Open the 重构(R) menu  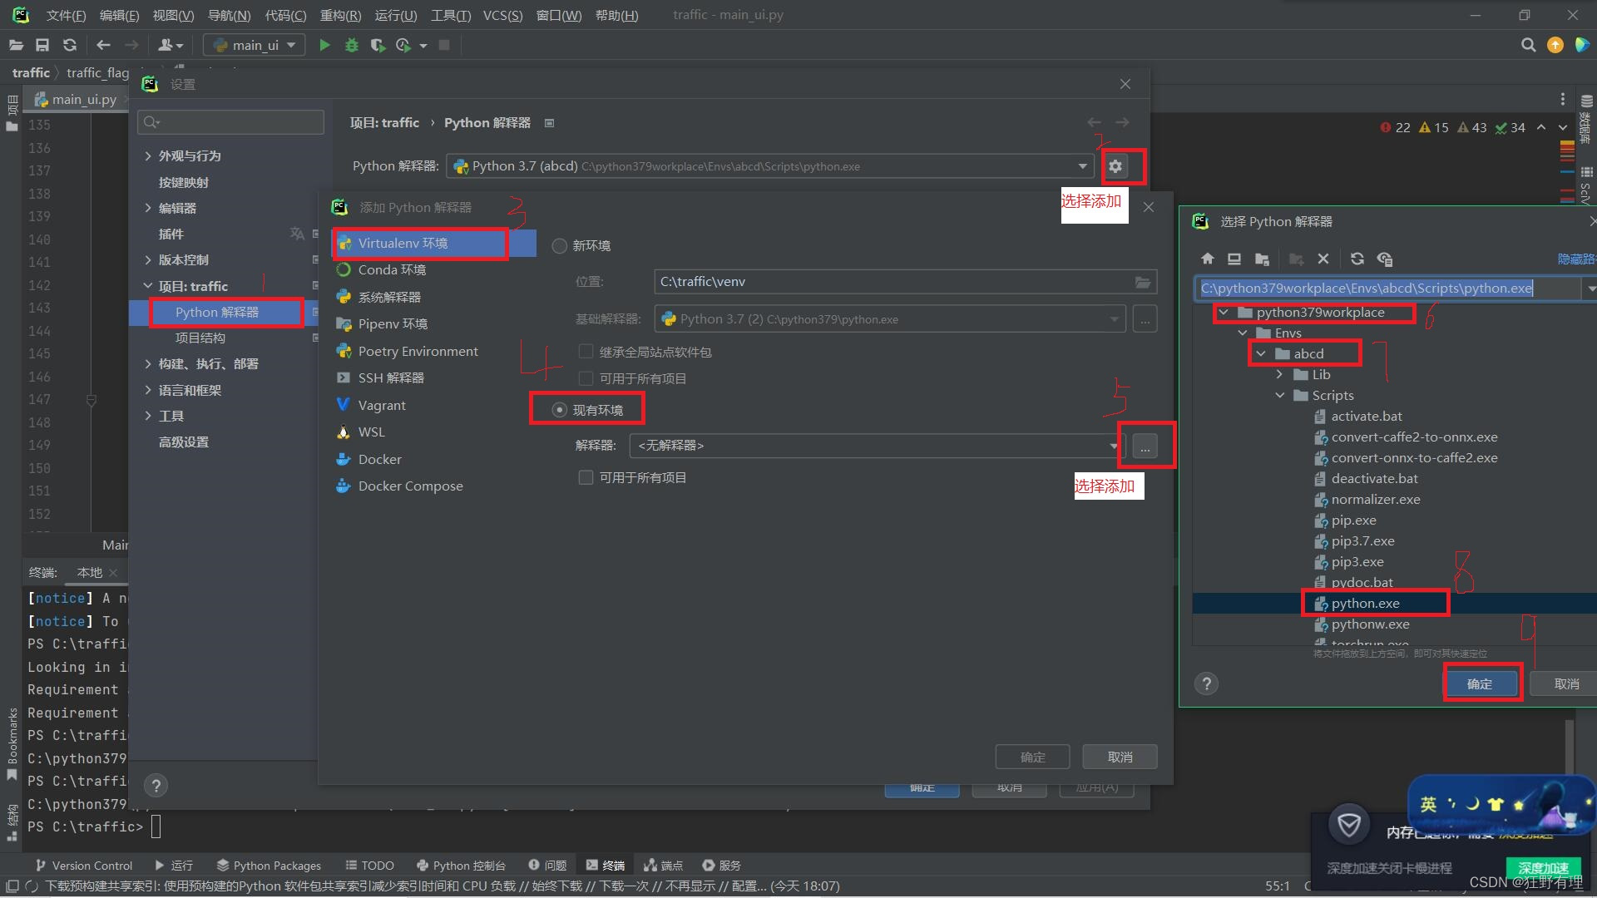pyautogui.click(x=340, y=15)
